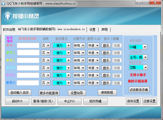The width and height of the screenshot is (163, 120).
Task: Open the 启用 dropdown for 账号六
Action: point(46,83)
